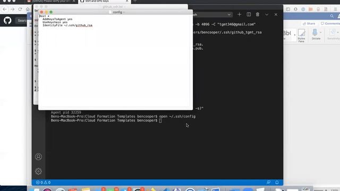Click the Share button in Word

(309, 23)
